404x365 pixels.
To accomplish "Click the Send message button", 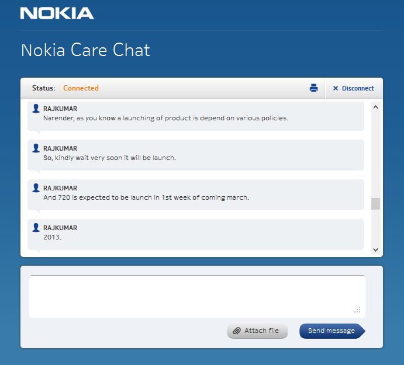I will pyautogui.click(x=332, y=331).
